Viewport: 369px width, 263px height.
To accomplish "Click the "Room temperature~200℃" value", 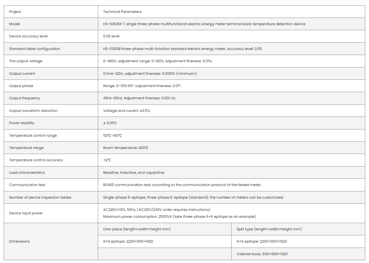I will tap(126, 148).
